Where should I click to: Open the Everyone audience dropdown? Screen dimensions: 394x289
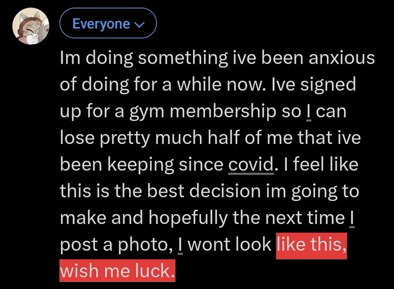[108, 23]
